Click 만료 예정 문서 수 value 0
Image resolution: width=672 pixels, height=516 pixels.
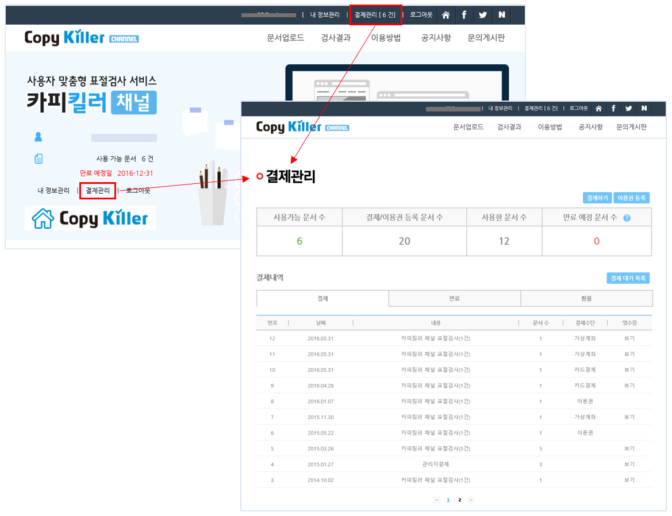(597, 241)
